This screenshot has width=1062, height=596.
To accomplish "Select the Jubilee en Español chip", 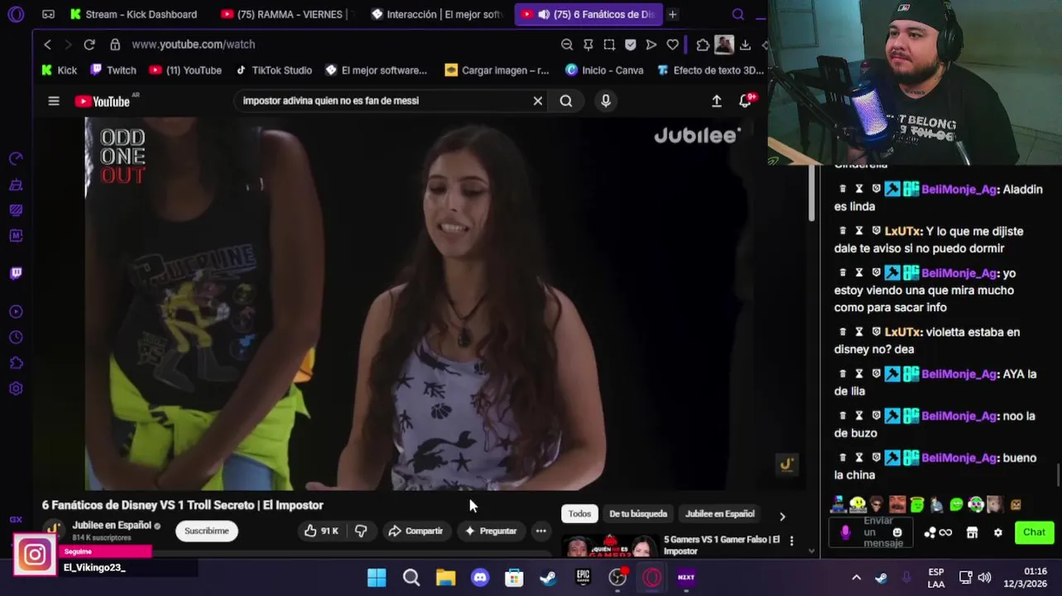I will [x=719, y=514].
